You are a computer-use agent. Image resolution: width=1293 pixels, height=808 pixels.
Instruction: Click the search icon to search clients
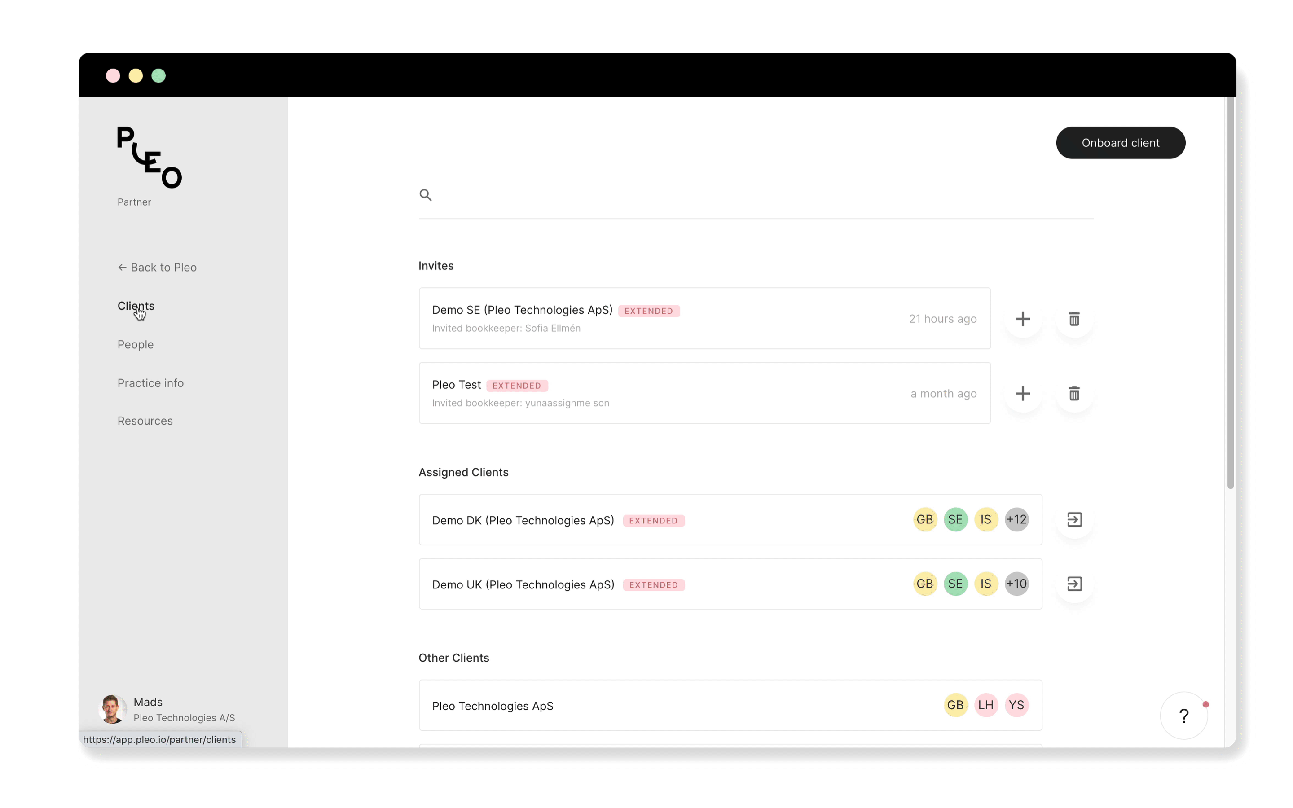(426, 194)
